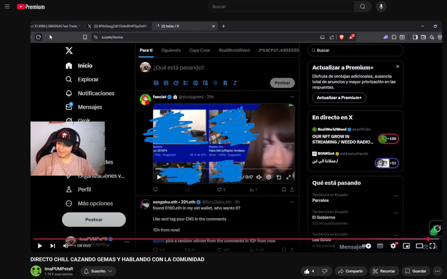Toggle subtitles in the YouTube player
The width and height of the screenshot is (447, 279).
[380, 246]
